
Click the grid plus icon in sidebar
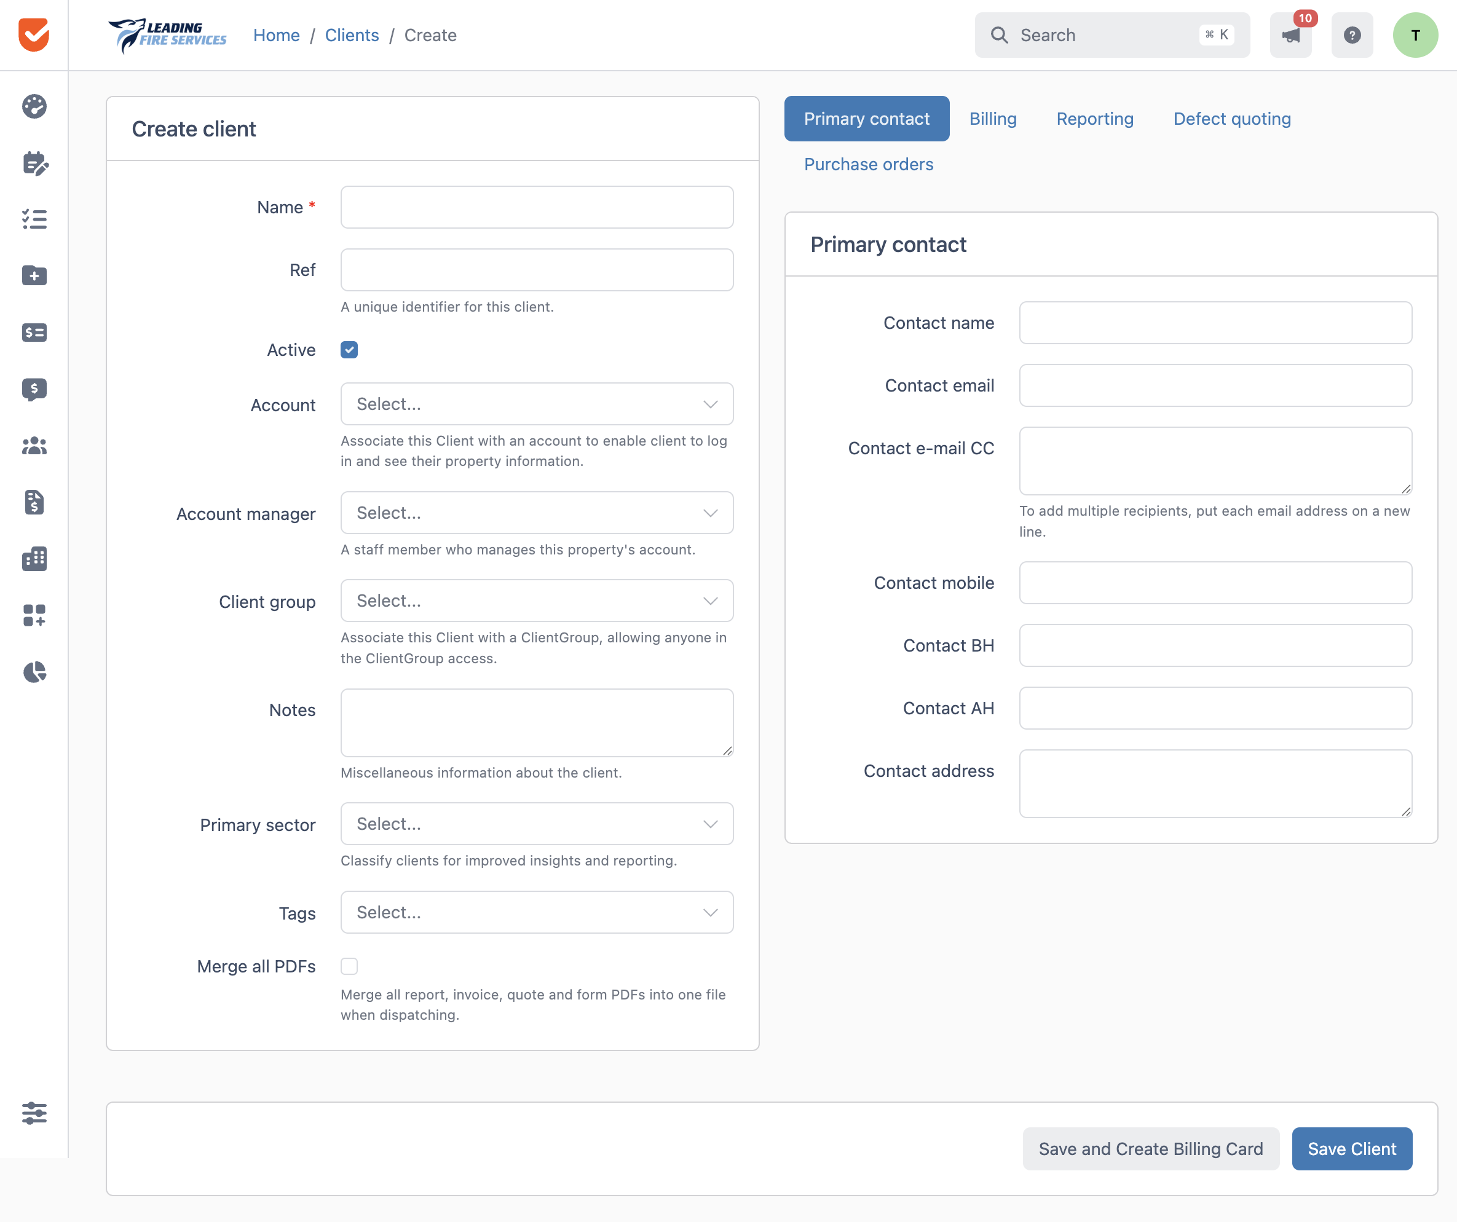[x=34, y=615]
